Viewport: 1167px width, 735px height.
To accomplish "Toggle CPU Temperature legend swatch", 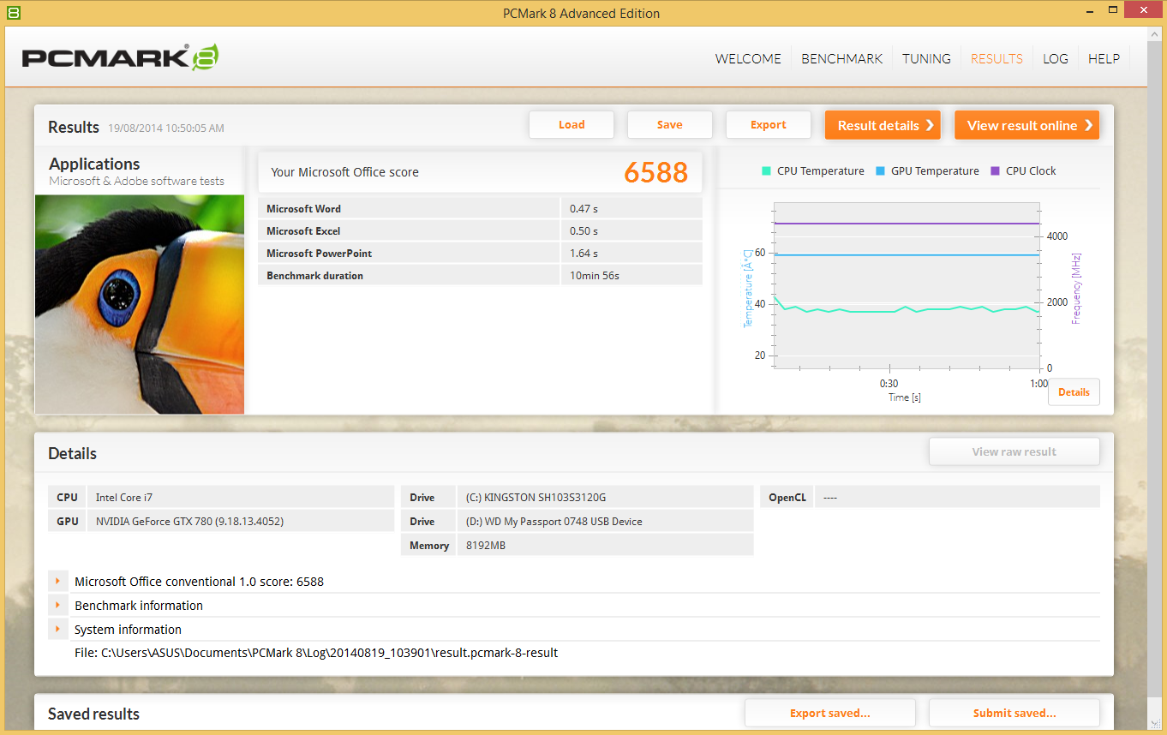I will click(x=766, y=171).
